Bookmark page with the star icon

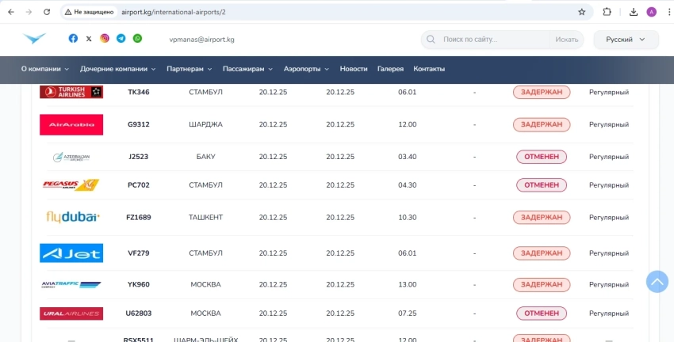(581, 12)
